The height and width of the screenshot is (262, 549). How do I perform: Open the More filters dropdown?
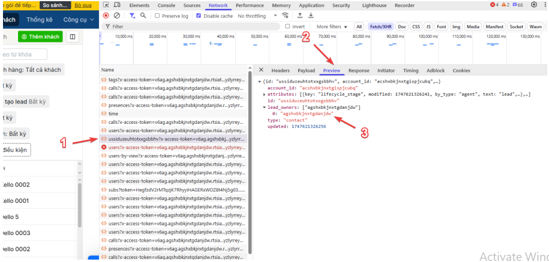coord(332,26)
